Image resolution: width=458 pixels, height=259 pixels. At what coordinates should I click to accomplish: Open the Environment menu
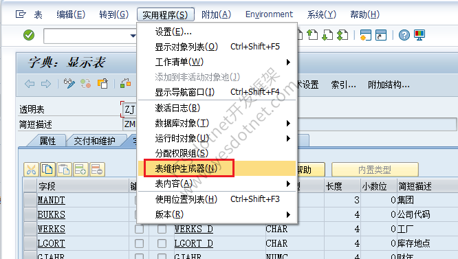(x=269, y=14)
